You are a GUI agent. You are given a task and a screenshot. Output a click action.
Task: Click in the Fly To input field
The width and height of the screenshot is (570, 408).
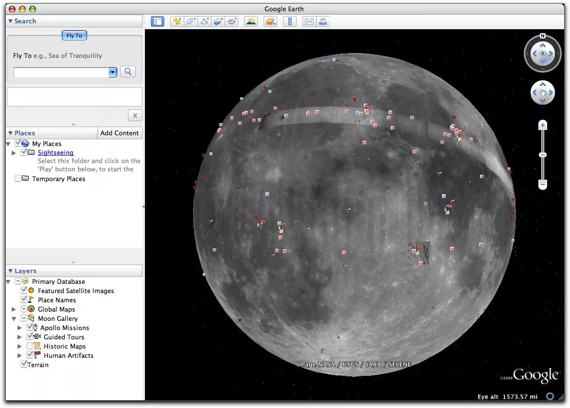61,72
